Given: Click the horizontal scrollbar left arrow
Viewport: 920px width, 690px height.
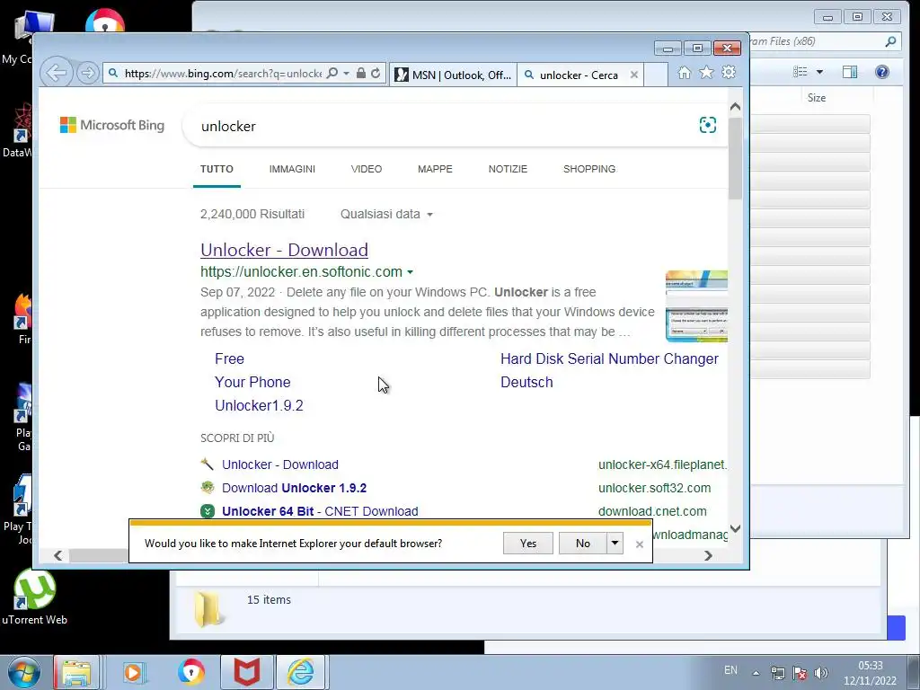Looking at the screenshot, I should click(57, 555).
